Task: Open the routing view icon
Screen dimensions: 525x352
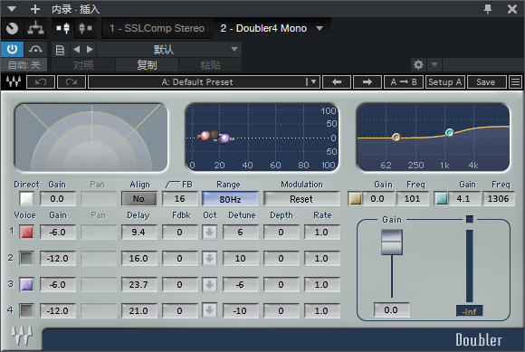Action: [35, 28]
